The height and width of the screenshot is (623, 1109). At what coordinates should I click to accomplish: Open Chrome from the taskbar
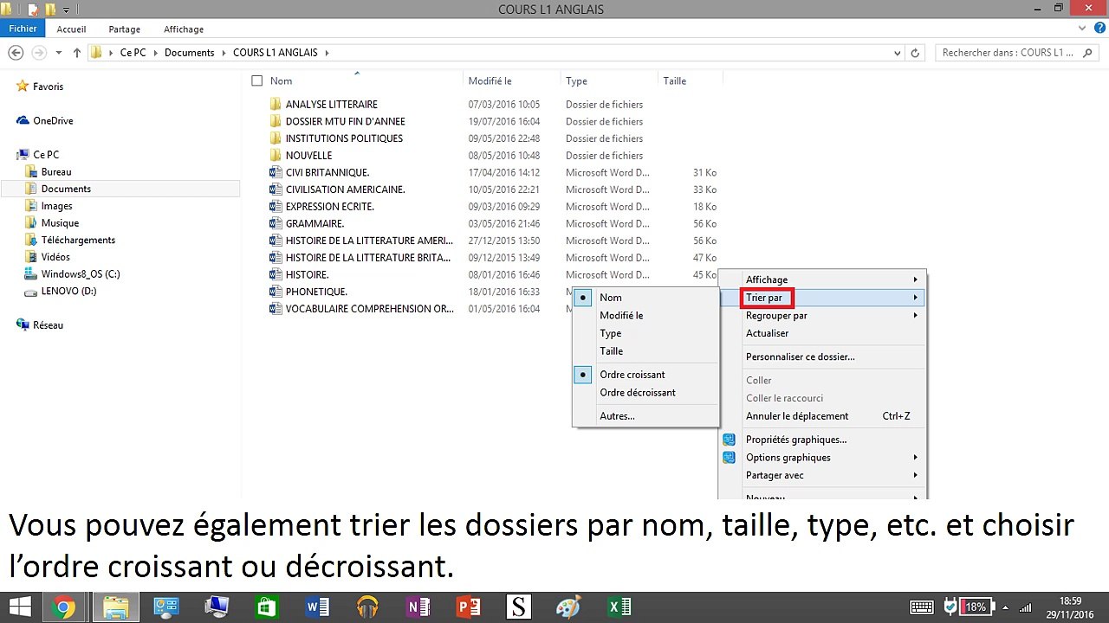(62, 607)
